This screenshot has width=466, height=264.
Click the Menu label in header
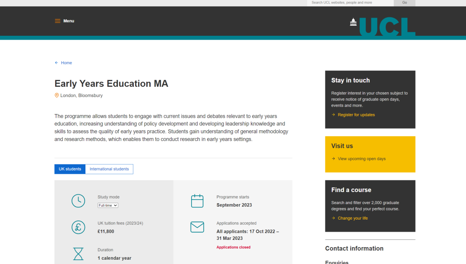[x=69, y=21]
